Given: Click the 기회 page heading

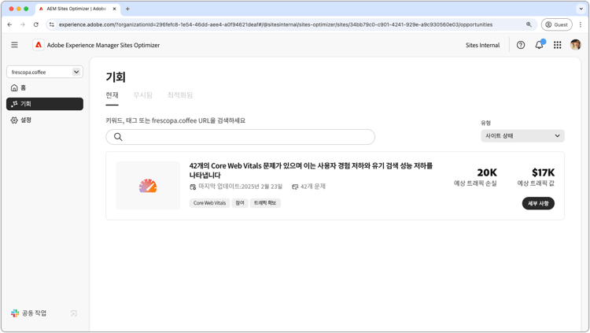Looking at the screenshot, I should click(116, 77).
